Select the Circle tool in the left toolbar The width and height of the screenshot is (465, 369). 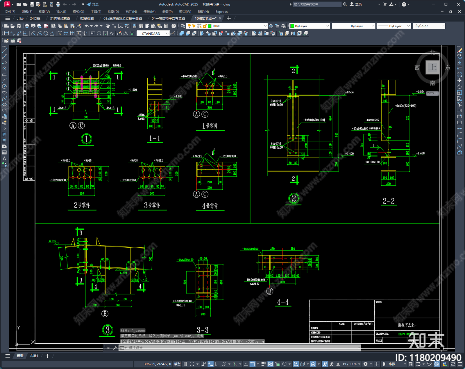coord(4,86)
